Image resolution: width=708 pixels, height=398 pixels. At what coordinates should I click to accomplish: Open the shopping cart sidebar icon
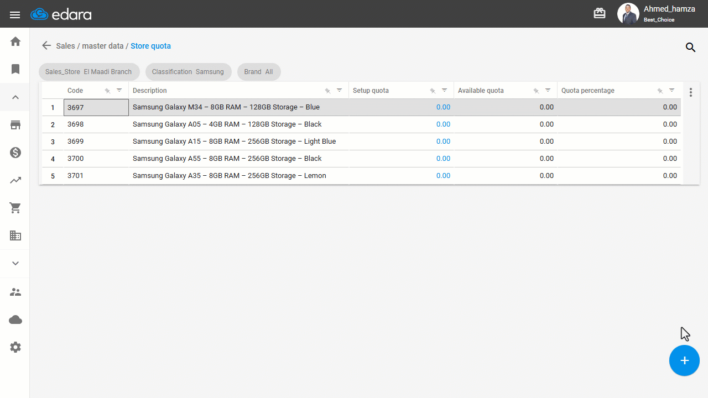pyautogui.click(x=15, y=208)
